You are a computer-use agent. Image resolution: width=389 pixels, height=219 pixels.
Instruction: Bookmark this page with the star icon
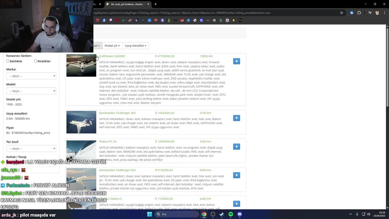(342, 13)
